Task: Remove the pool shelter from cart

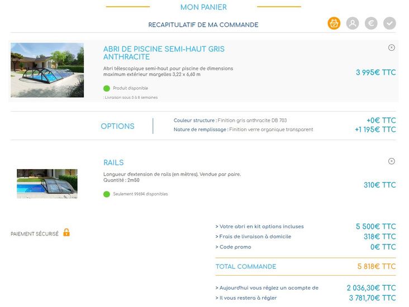Action: click(391, 47)
